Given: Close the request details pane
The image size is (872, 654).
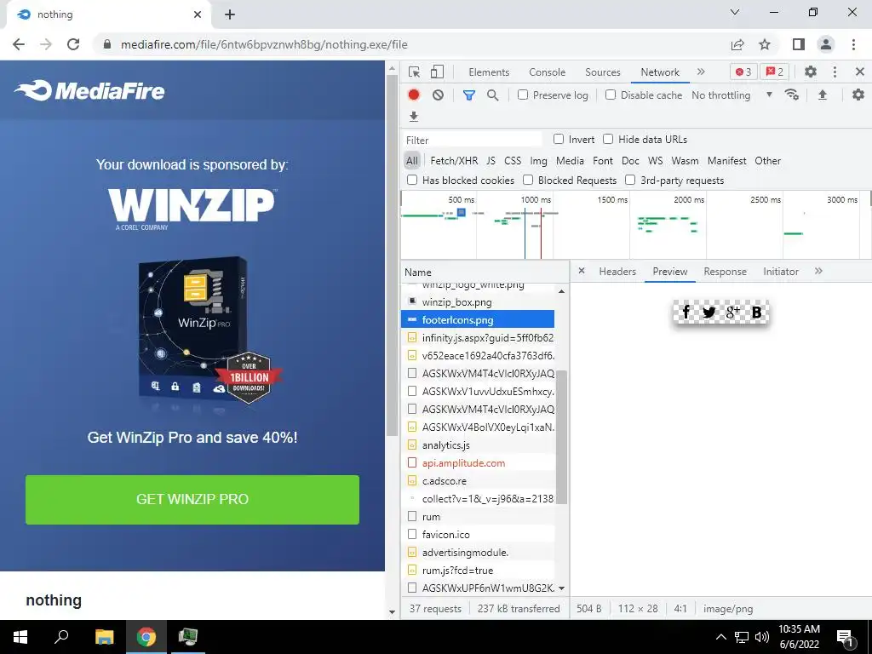Looking at the screenshot, I should 581,271.
